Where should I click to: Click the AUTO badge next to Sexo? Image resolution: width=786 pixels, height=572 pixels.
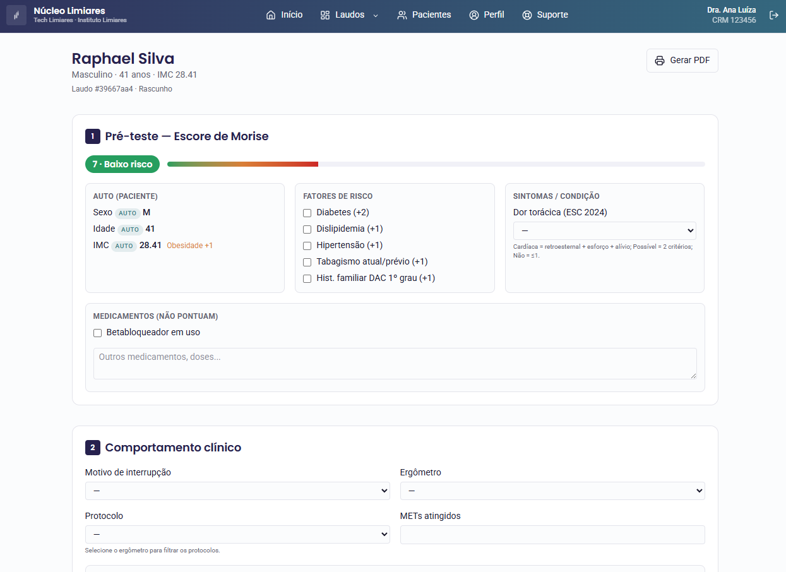(x=128, y=213)
